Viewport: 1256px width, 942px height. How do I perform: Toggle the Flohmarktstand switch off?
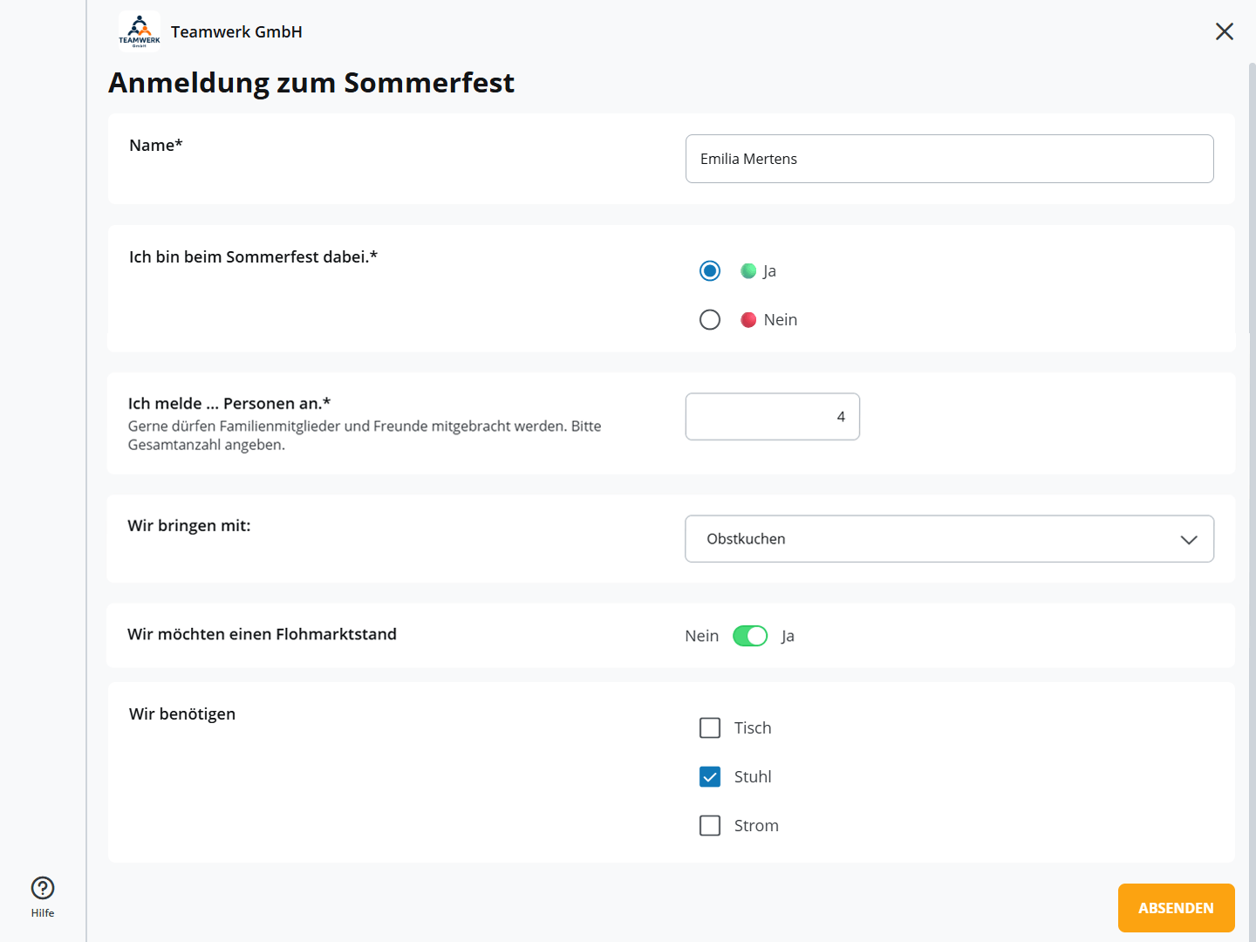pyautogui.click(x=750, y=636)
